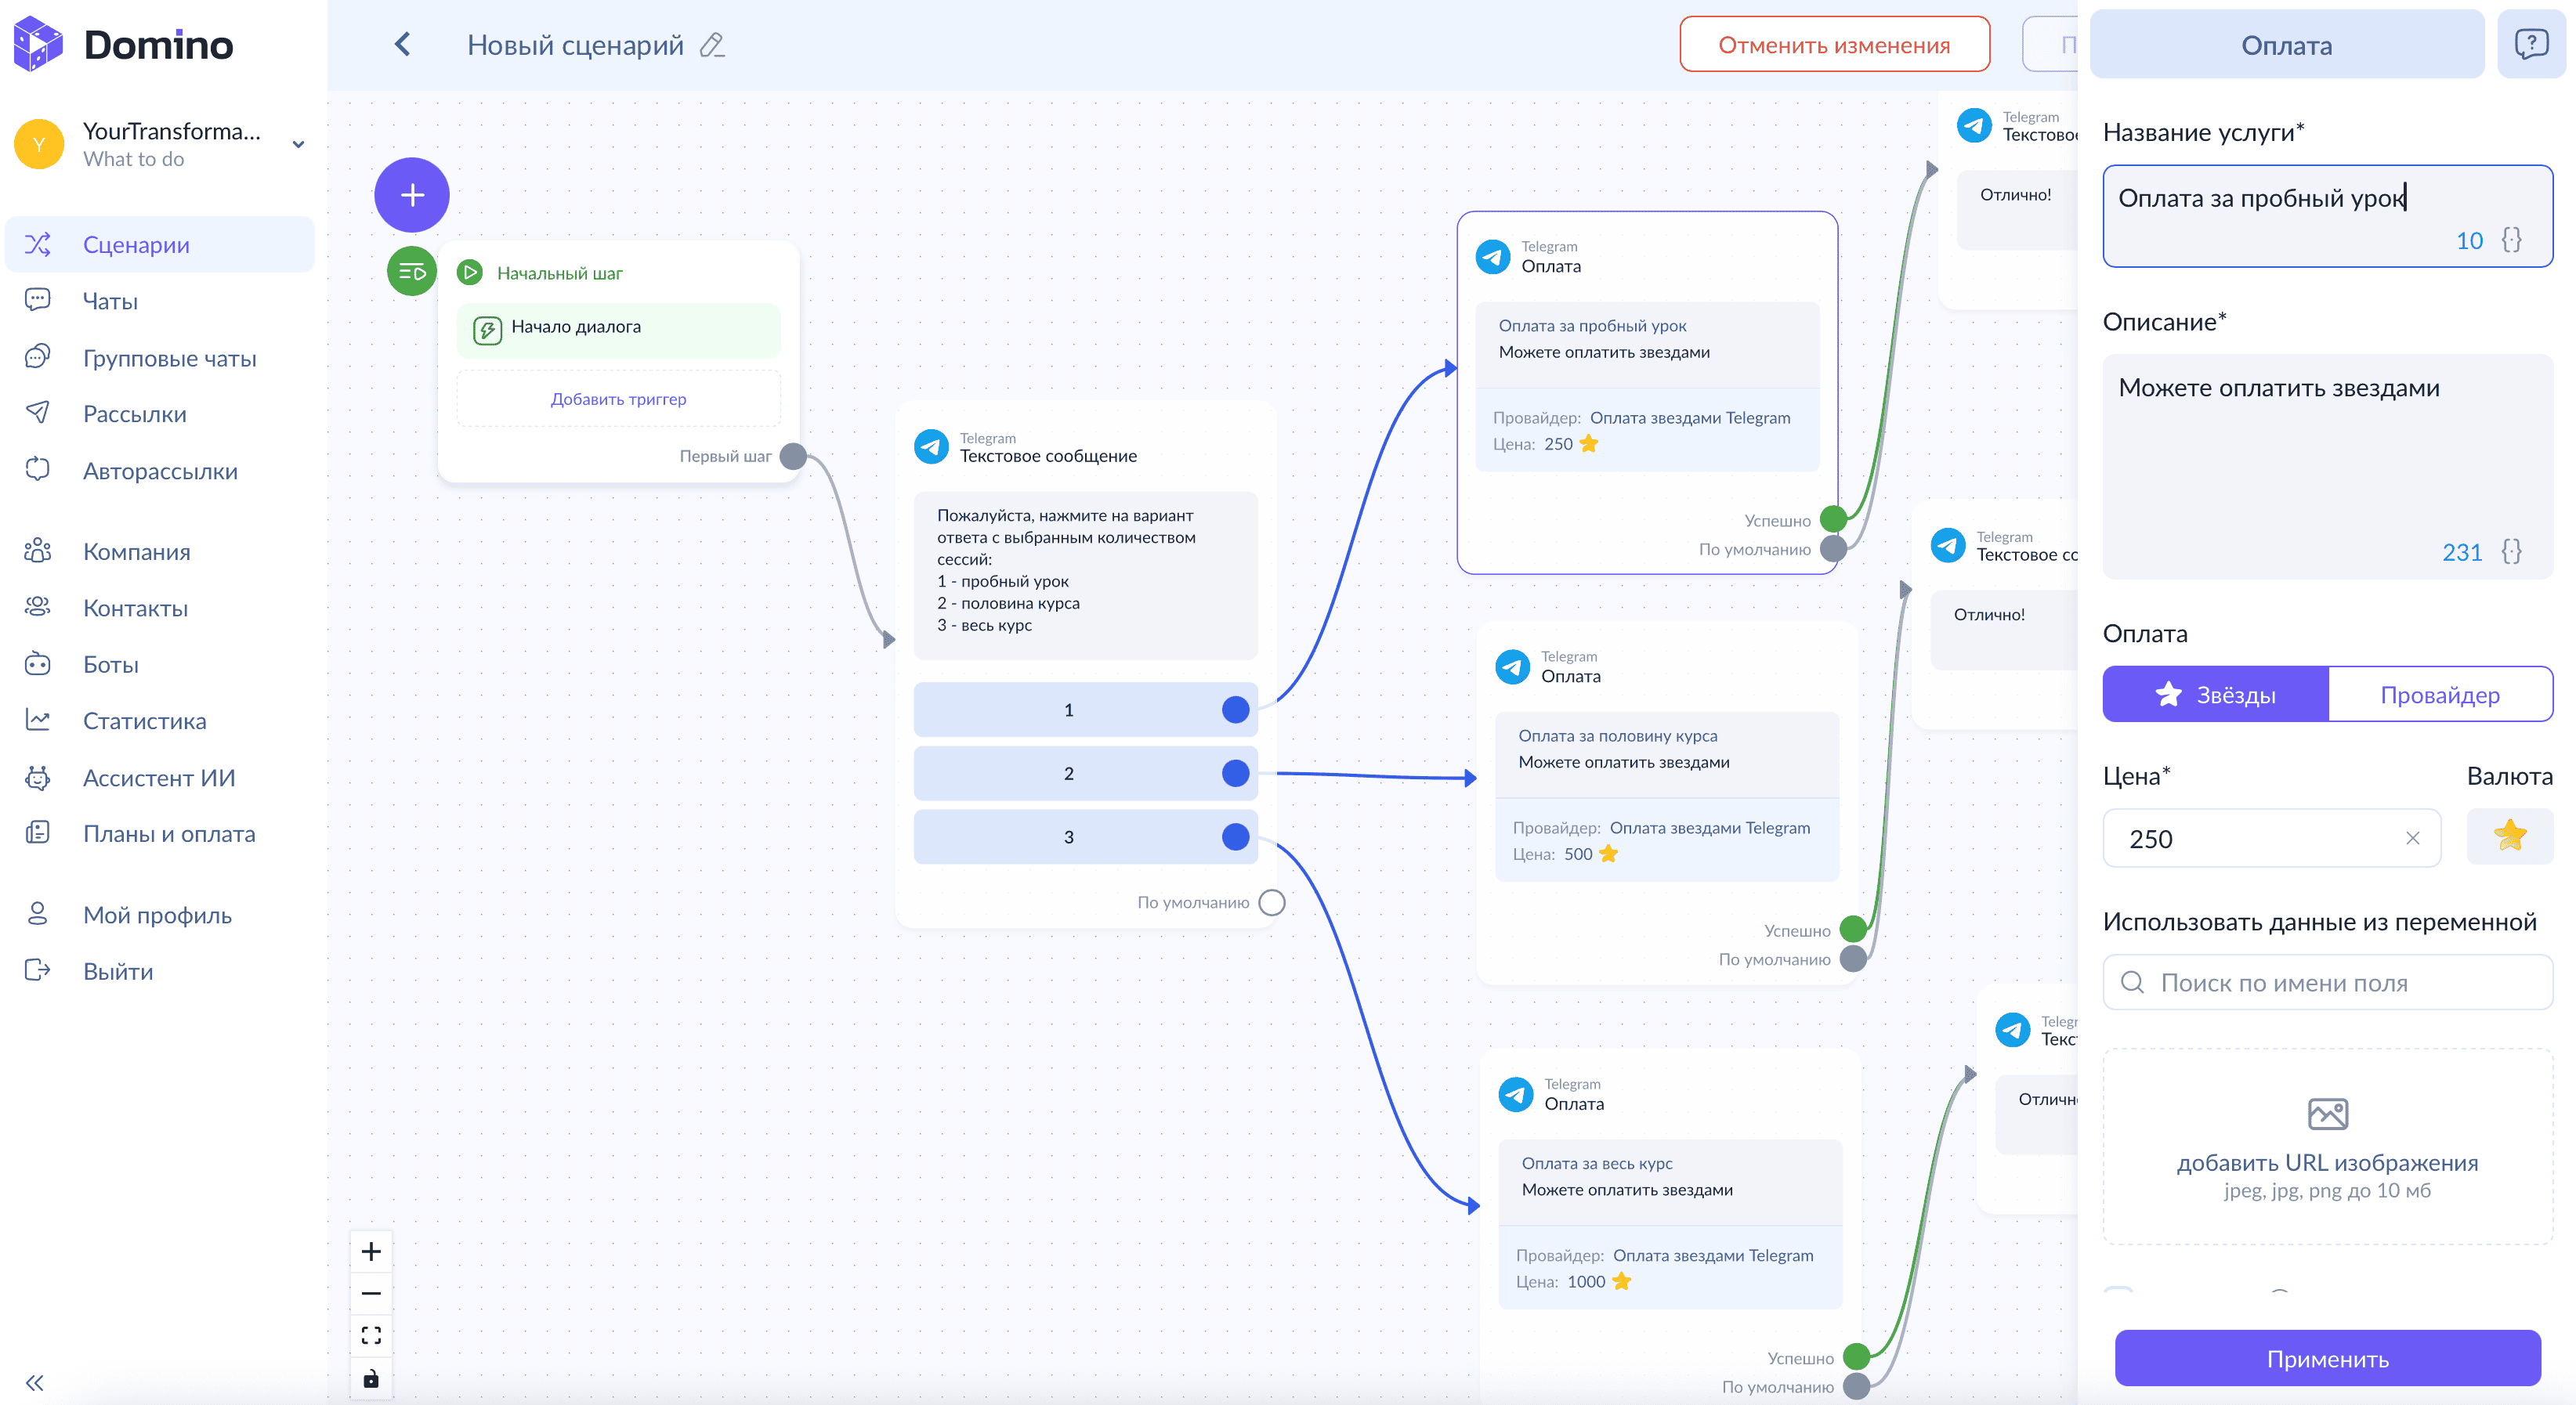Click the green start-step list icon
Image resolution: width=2576 pixels, height=1405 pixels.
[x=412, y=271]
